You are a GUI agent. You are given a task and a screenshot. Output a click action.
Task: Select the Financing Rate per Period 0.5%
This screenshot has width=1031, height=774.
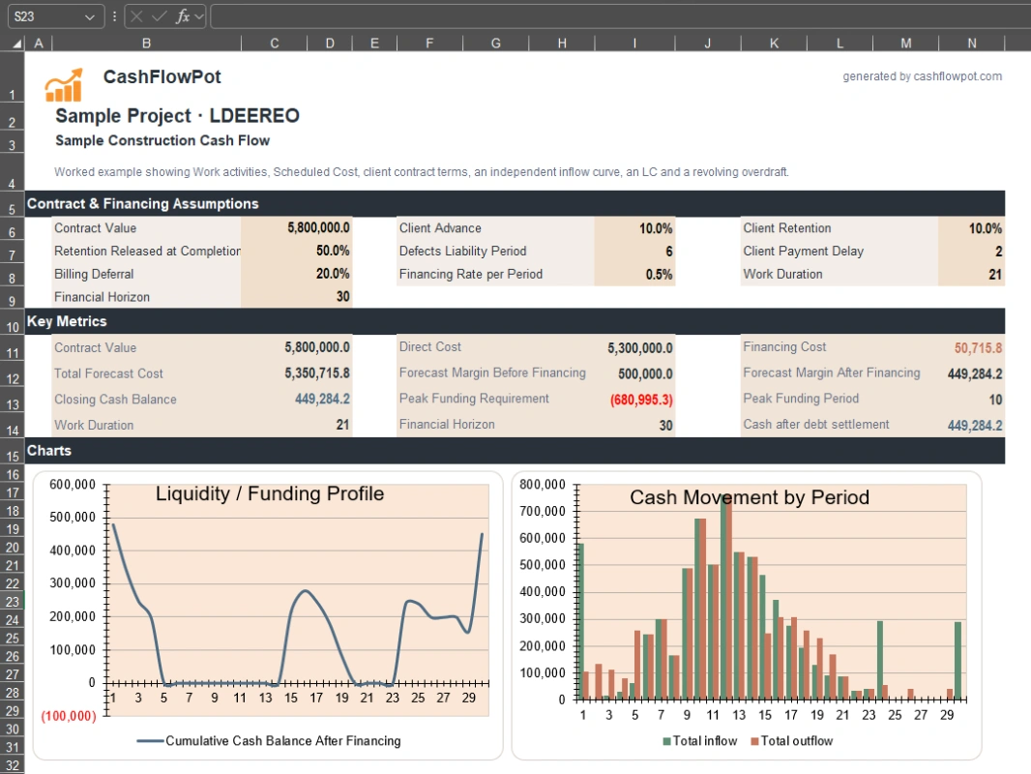pyautogui.click(x=634, y=274)
